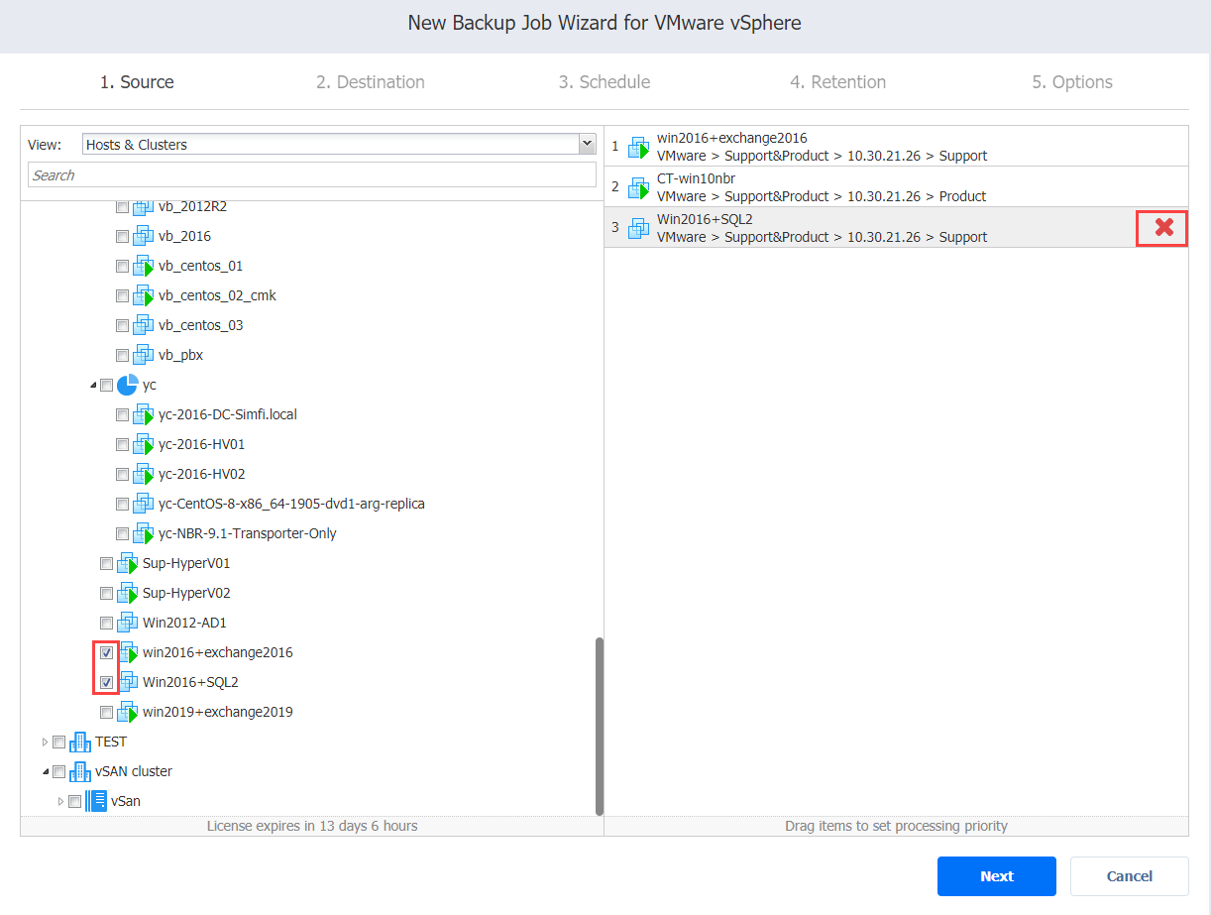Go to the 2. Destination step

point(371,82)
